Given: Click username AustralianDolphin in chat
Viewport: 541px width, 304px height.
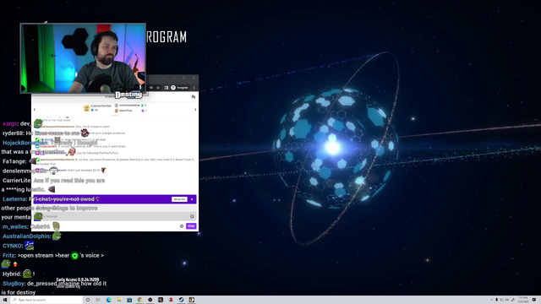Looking at the screenshot, I should coord(26,236).
